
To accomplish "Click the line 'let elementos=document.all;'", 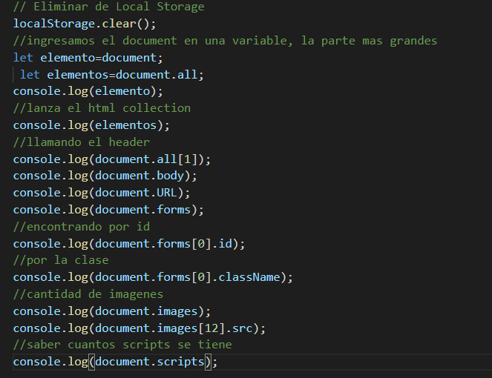I will click(x=112, y=75).
